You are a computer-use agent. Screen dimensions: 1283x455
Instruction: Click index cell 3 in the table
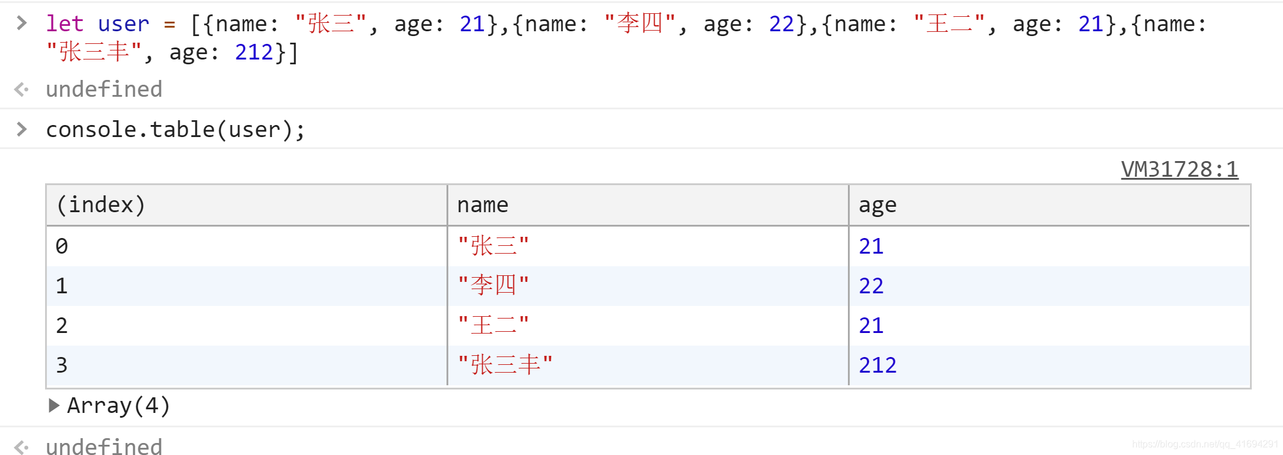246,365
